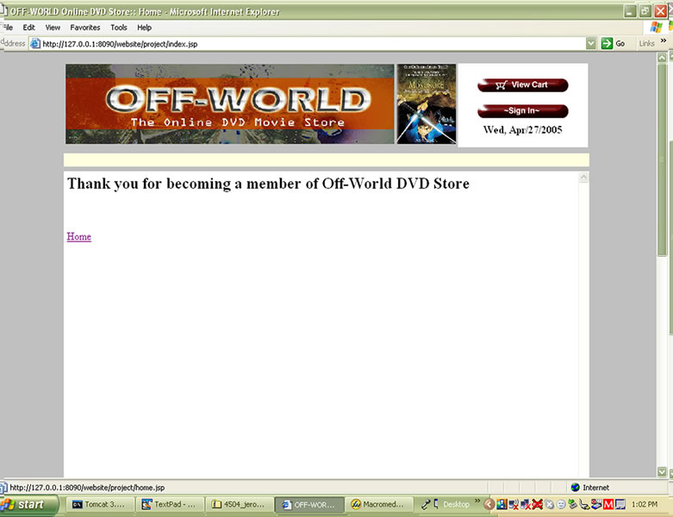Click the status bar URL text home.jsp
This screenshot has width=673, height=517.
[87, 488]
